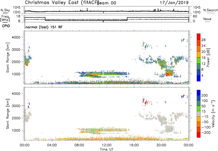
Task: Click the "Nave" legend label
Action: click(x=207, y=19)
